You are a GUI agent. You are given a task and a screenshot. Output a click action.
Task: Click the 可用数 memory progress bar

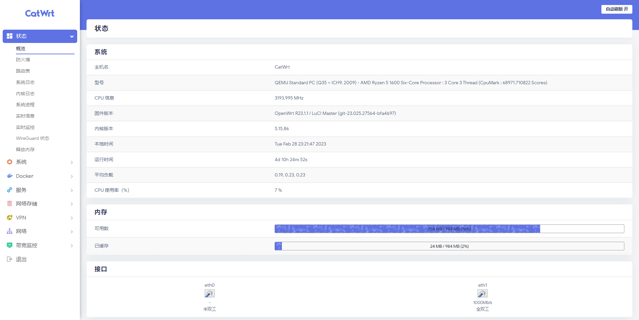click(449, 229)
